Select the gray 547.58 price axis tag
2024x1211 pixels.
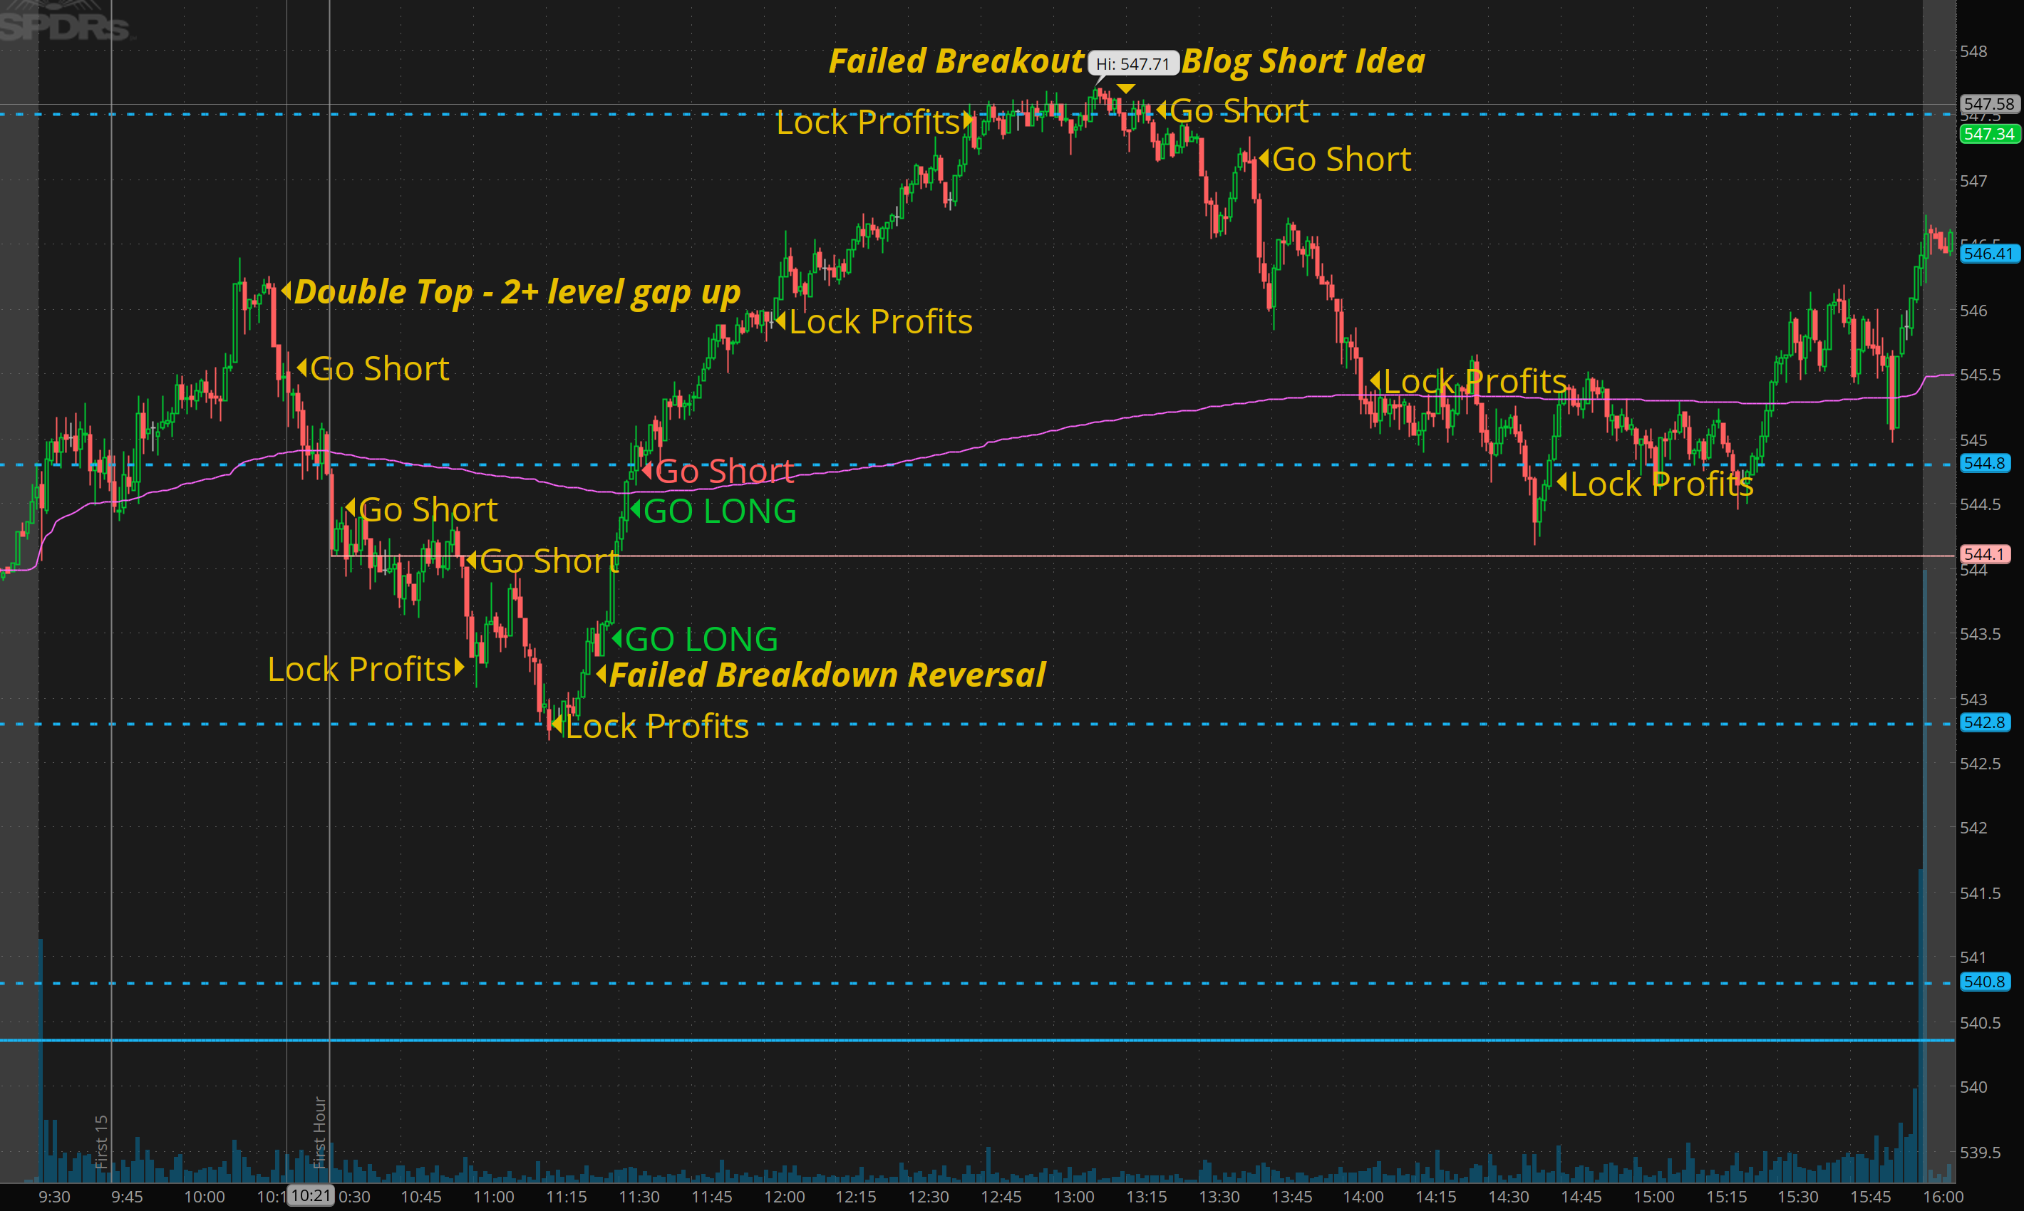pos(1989,103)
